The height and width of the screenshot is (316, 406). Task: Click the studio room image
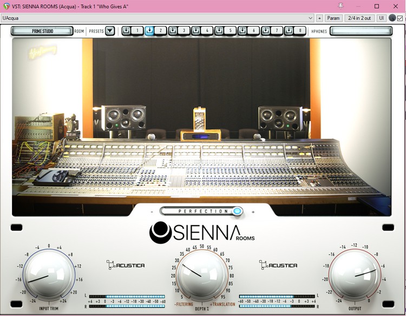click(x=202, y=127)
